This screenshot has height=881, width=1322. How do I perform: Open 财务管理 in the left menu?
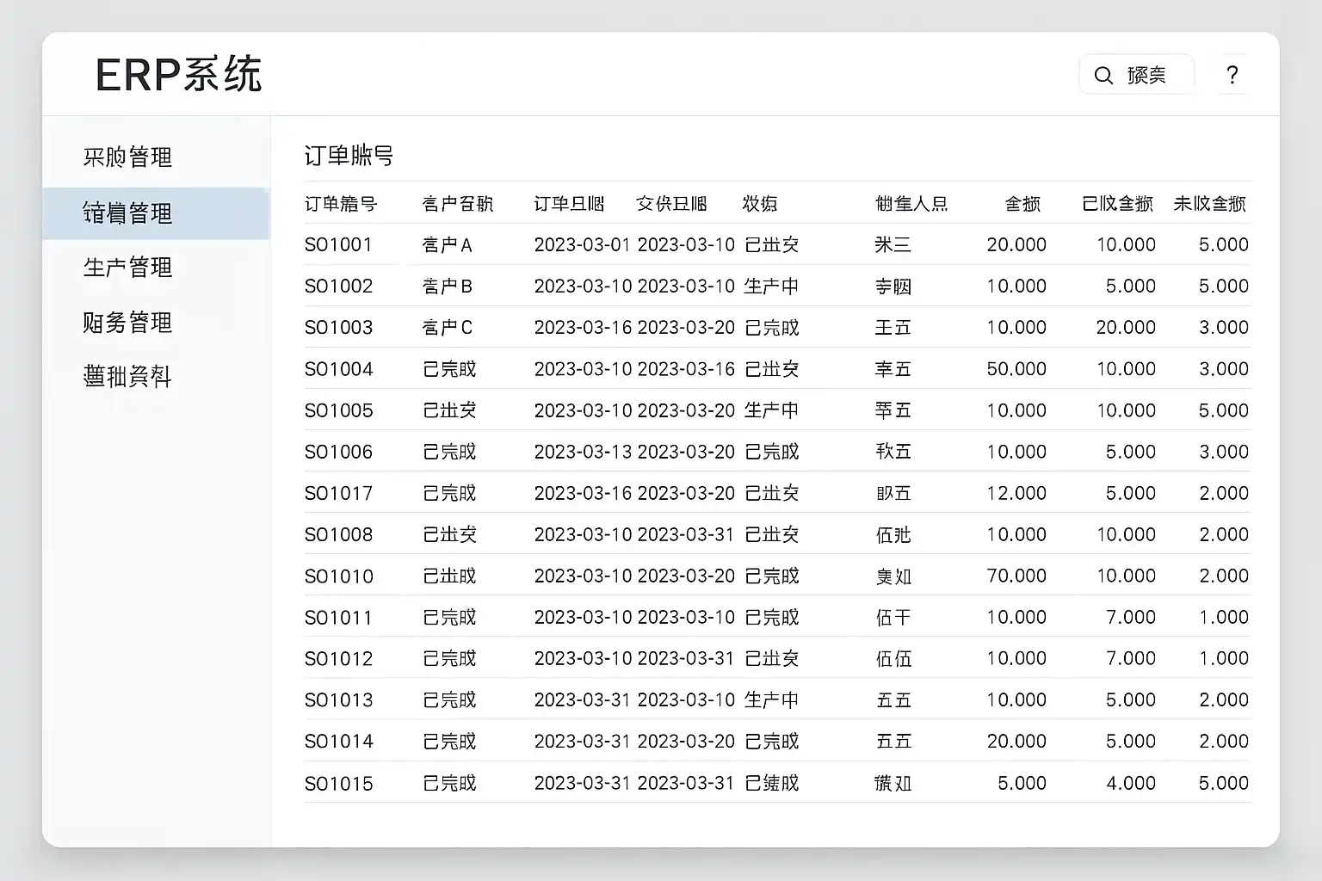127,323
